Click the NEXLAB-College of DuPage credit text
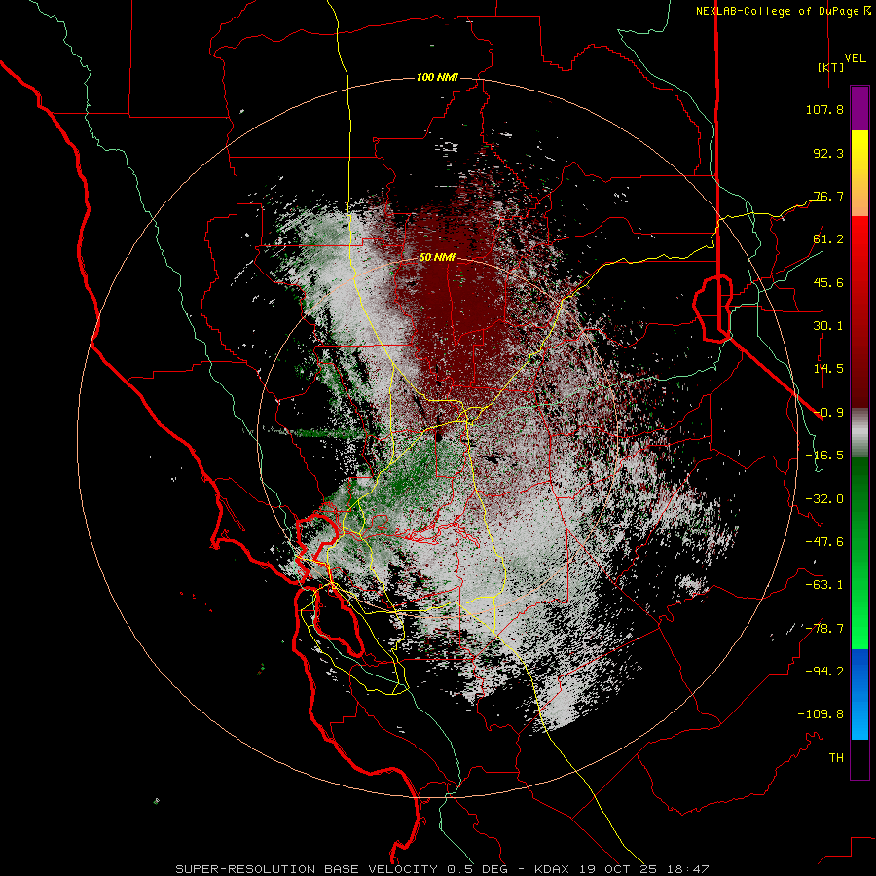The image size is (876, 876). tap(783, 11)
